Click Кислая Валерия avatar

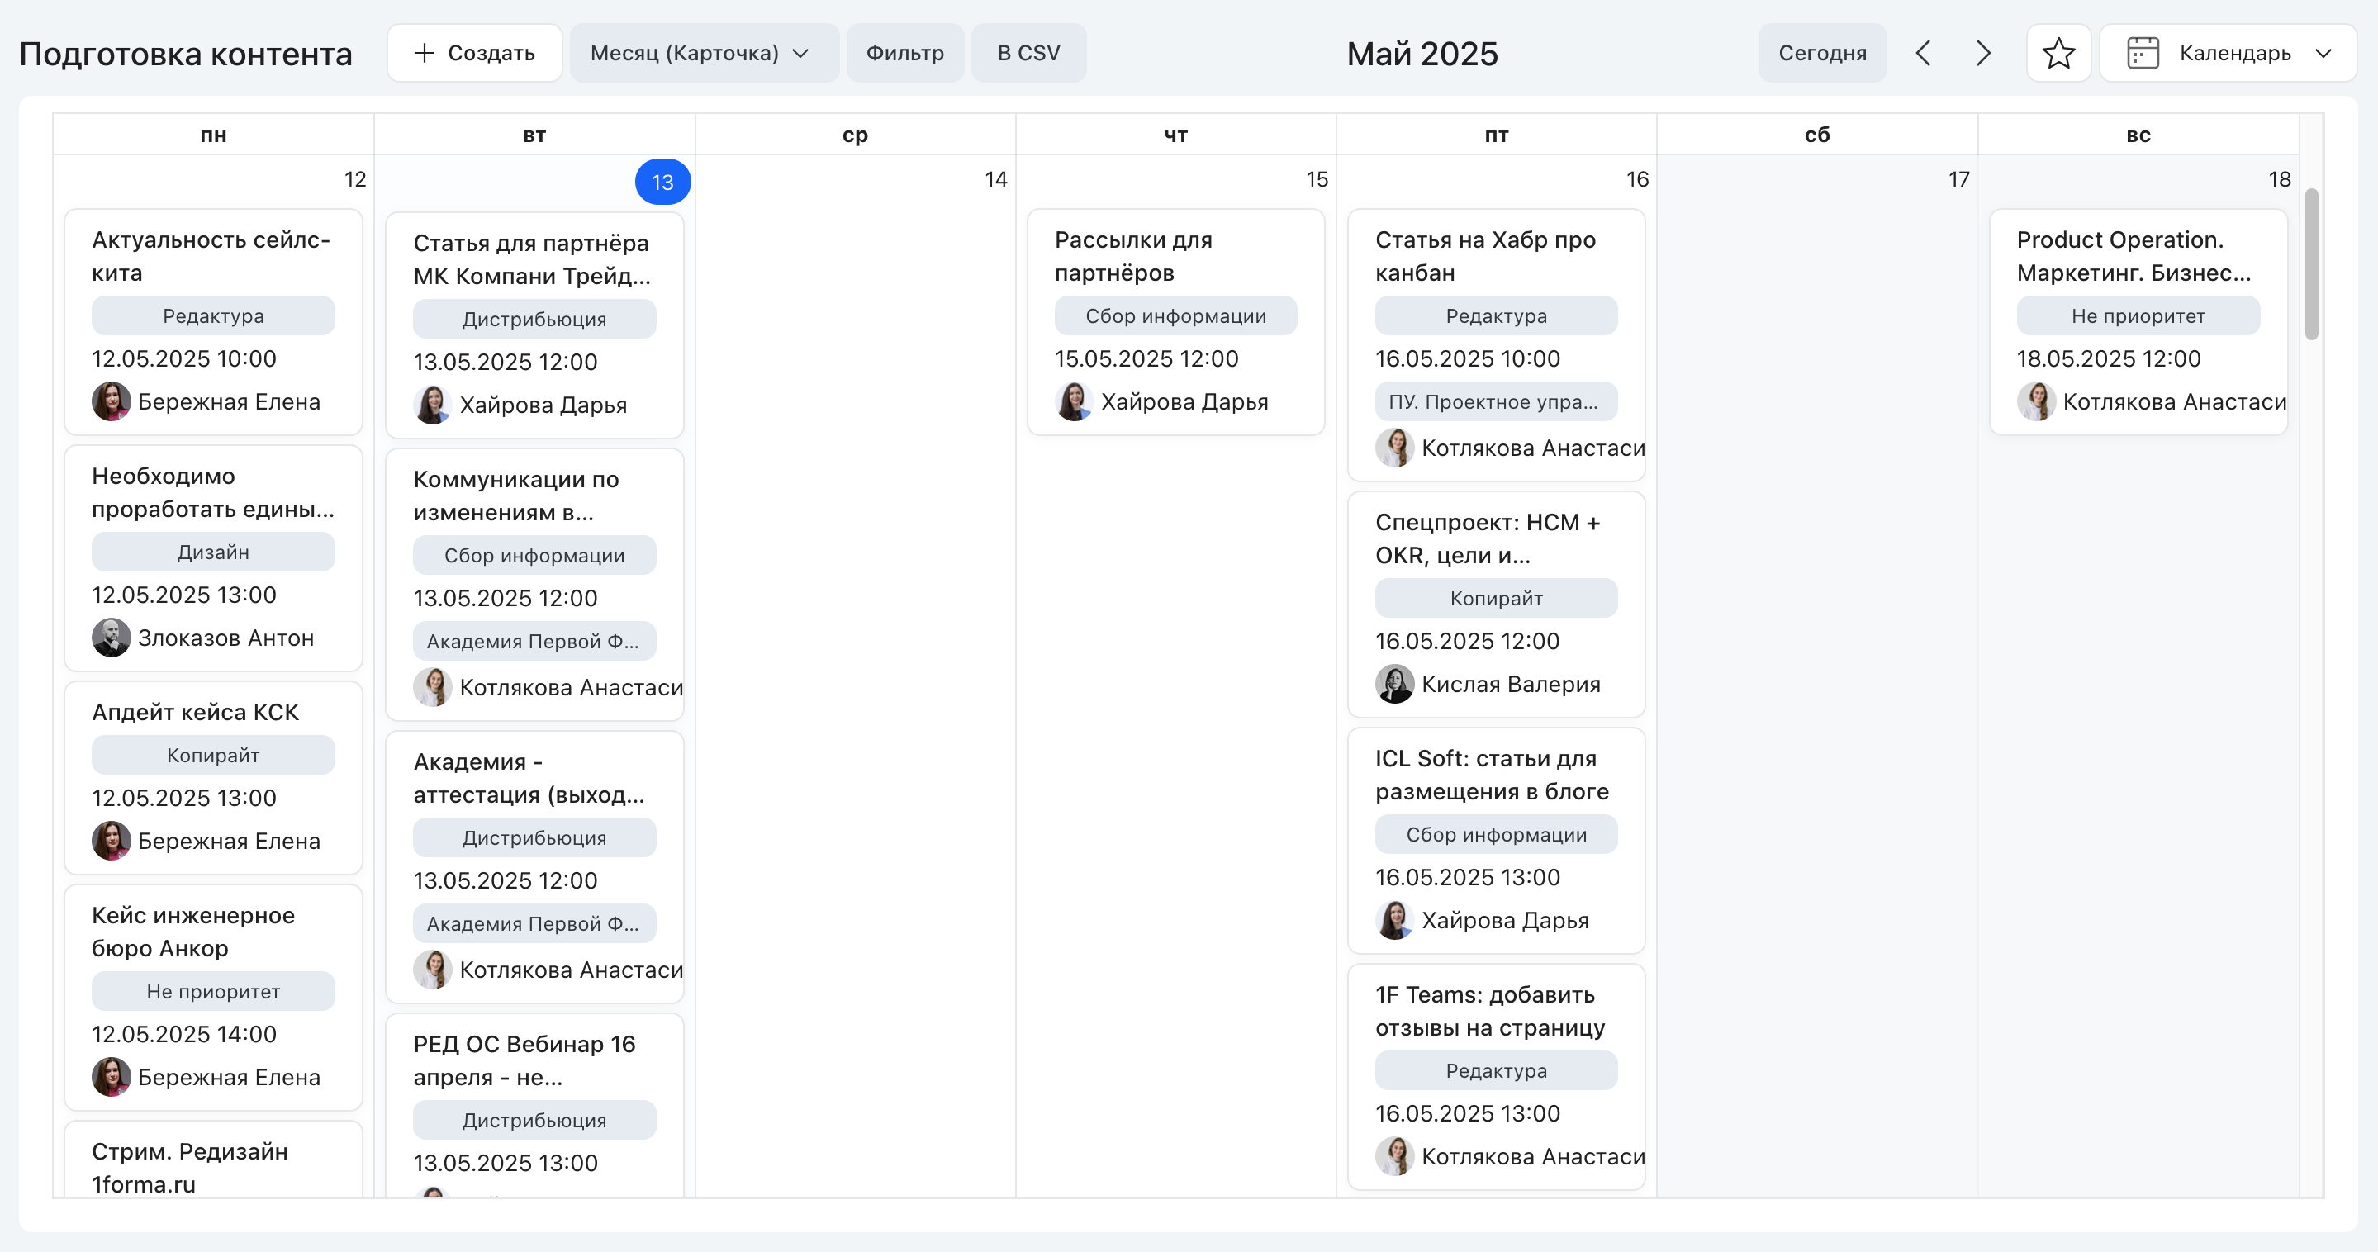pyautogui.click(x=1394, y=684)
